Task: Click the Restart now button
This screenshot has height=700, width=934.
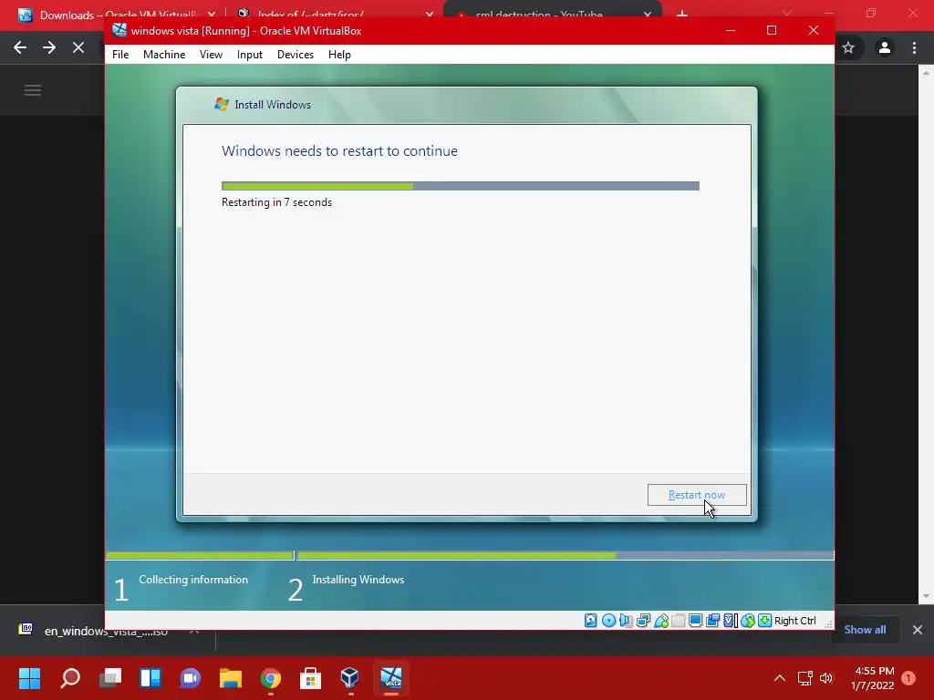Action: 697,495
